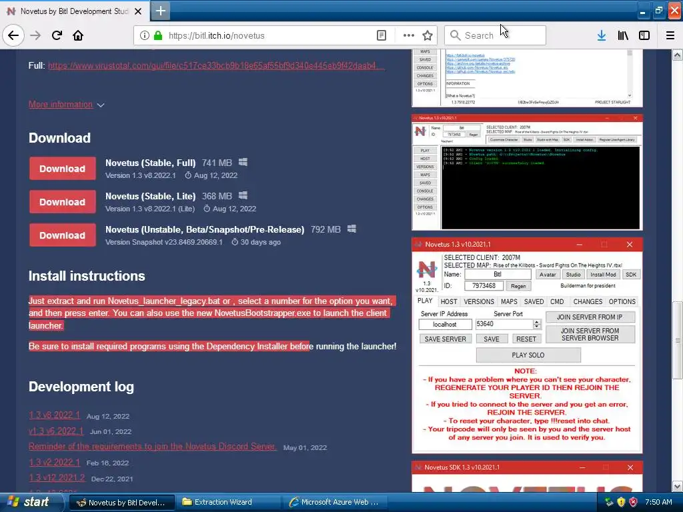Click the clock icon next to 30 days ago

(x=235, y=242)
